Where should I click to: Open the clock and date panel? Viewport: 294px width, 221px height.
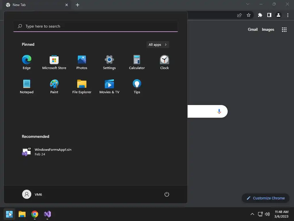click(x=281, y=214)
